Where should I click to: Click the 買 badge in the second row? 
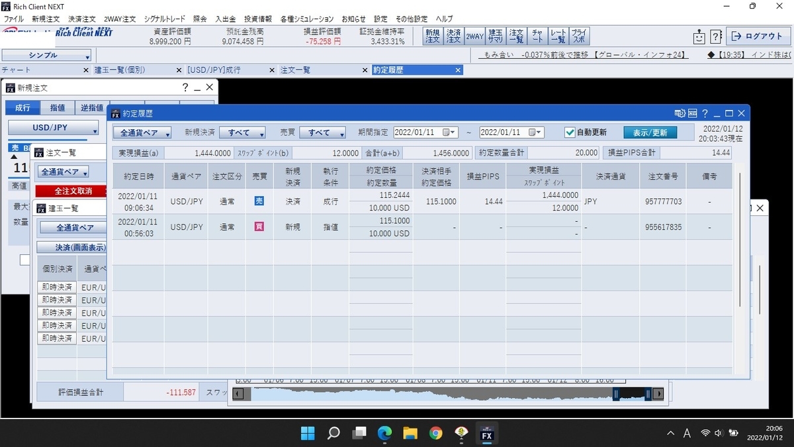[258, 226]
